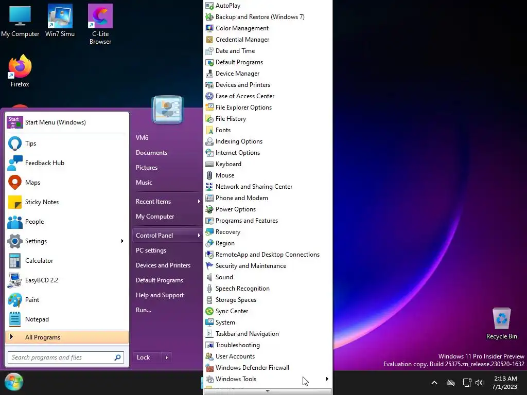
Task: Click the Lock button
Action: tap(147, 358)
